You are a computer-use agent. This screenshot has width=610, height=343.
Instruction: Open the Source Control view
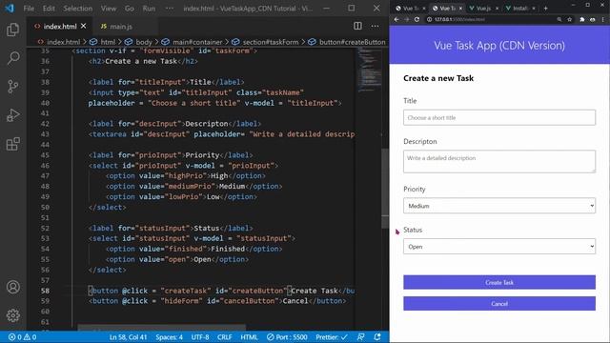pyautogui.click(x=12, y=87)
